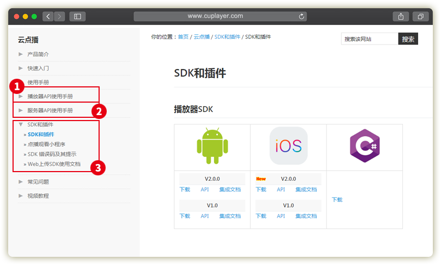Collapse the SDK和插件 sidebar section

pyautogui.click(x=40, y=124)
